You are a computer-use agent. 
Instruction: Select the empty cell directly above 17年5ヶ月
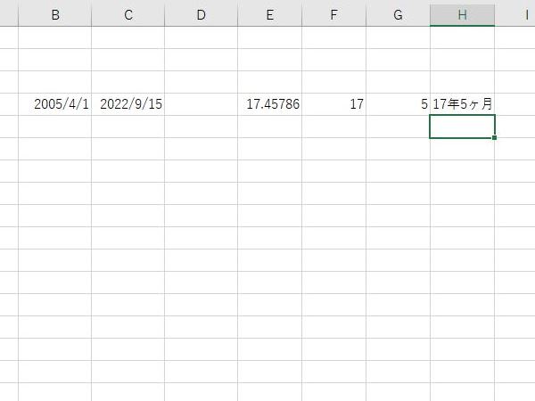pos(462,82)
